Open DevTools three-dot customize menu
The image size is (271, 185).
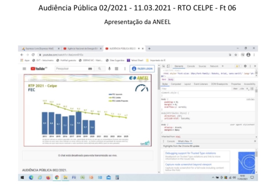coord(250,66)
